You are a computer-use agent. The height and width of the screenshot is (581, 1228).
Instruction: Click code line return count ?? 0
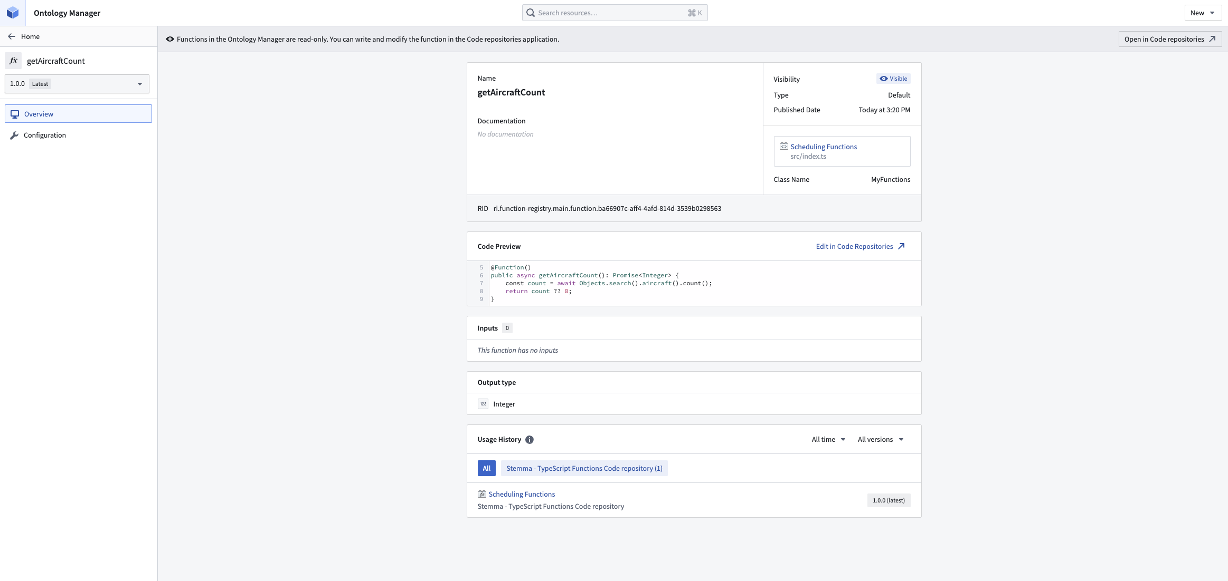tap(539, 291)
